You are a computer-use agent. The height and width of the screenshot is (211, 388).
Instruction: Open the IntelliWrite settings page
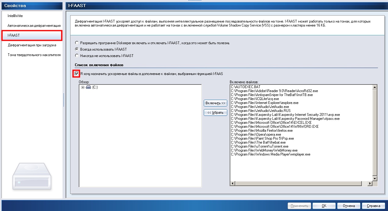tap(15, 16)
